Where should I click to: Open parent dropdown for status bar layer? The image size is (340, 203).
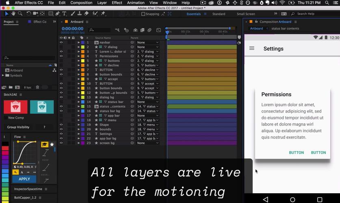[147, 102]
